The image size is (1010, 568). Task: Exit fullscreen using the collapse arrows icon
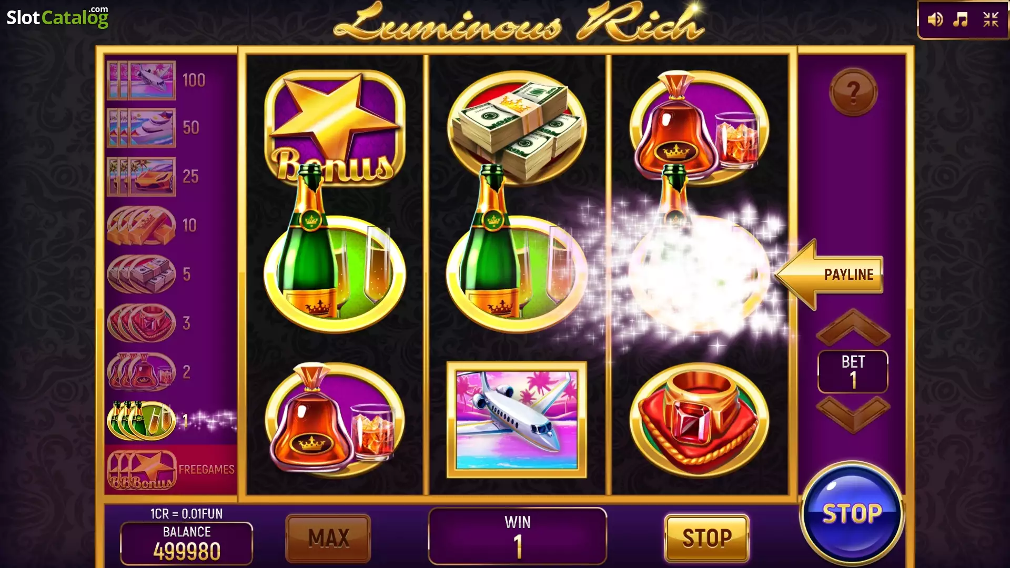click(x=991, y=20)
